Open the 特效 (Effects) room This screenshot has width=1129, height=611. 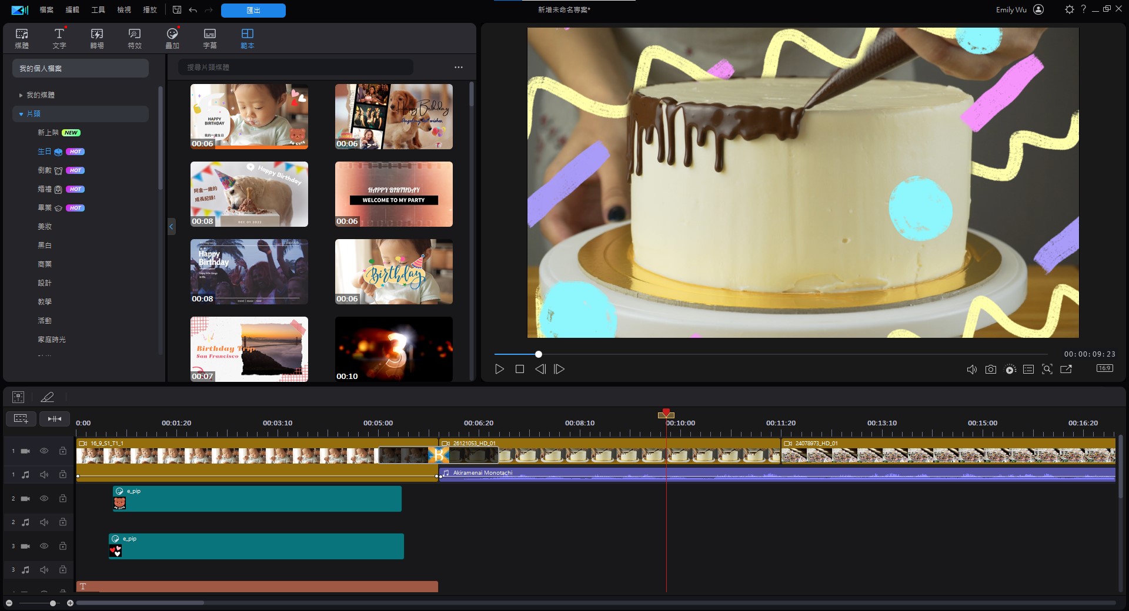pyautogui.click(x=135, y=38)
